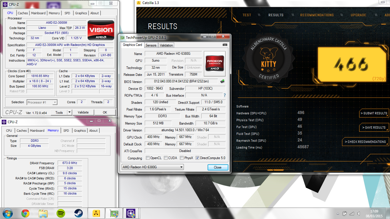This screenshot has height=219, width=390.
Task: Go to the UPGRADE section in Catzilla
Action: [358, 15]
